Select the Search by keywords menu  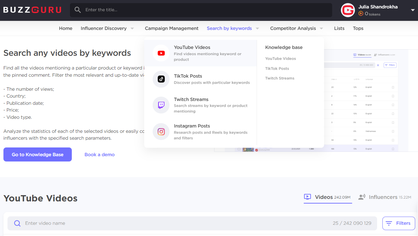[229, 28]
